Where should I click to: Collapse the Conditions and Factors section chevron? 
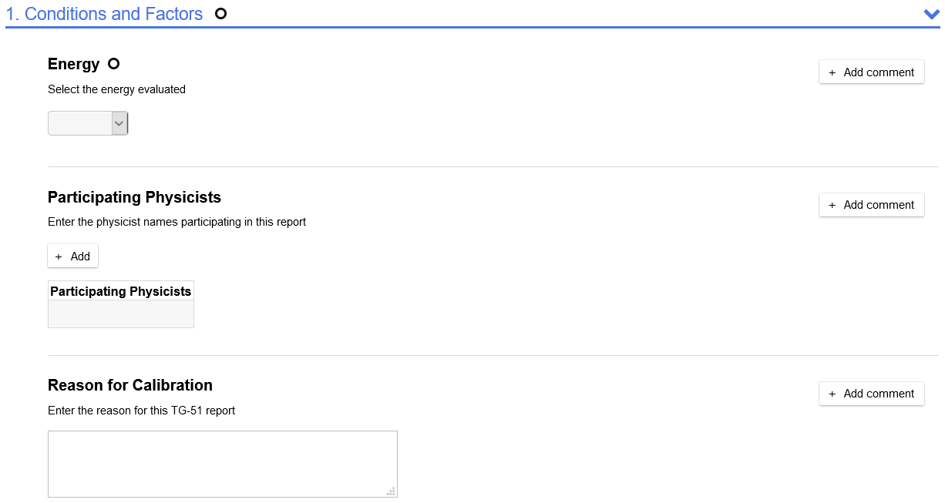[930, 14]
